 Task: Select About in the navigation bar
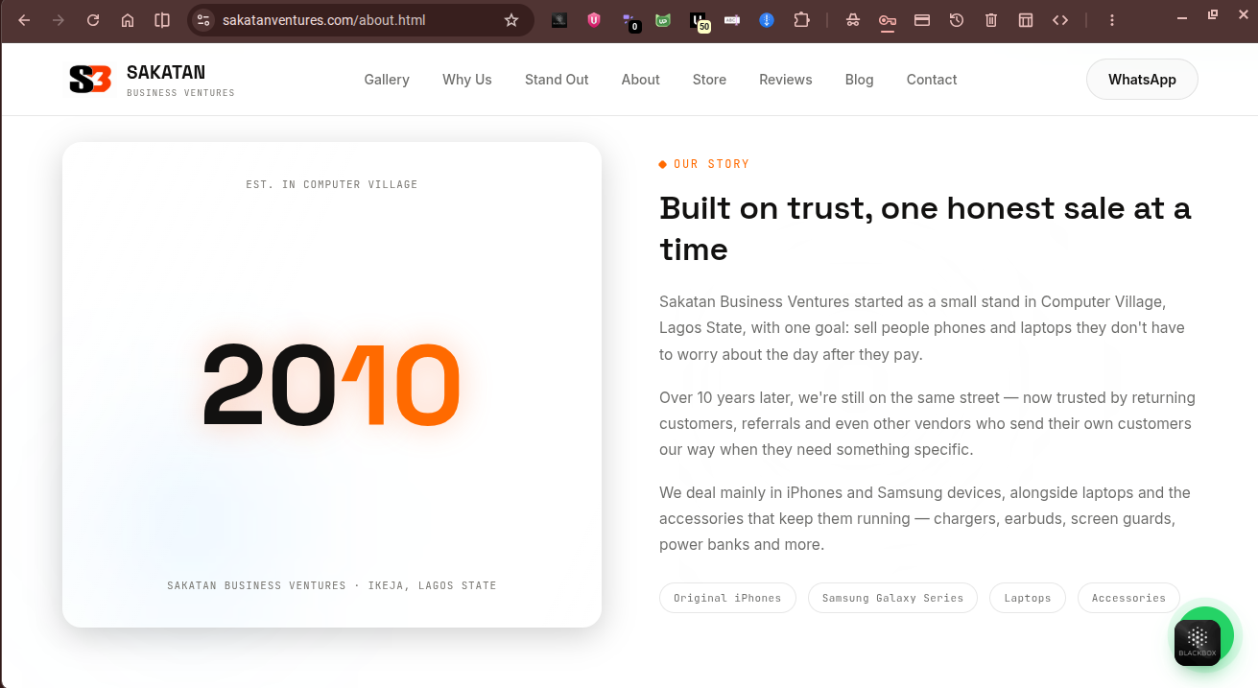(640, 80)
